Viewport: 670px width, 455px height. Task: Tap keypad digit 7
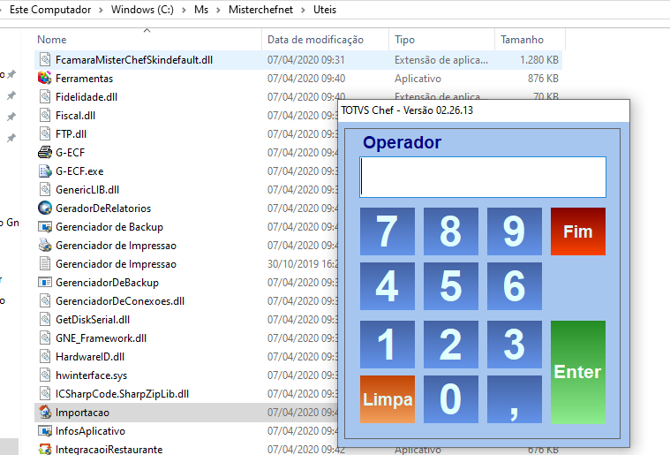click(388, 231)
